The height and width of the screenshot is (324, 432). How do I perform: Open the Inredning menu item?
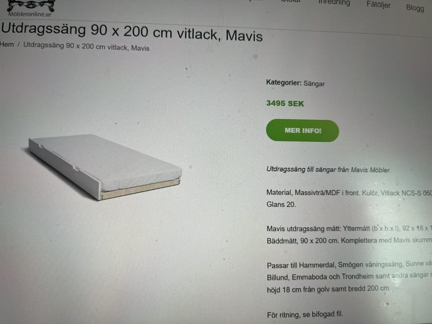coord(334,3)
